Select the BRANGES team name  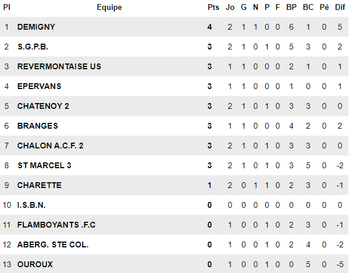38,126
